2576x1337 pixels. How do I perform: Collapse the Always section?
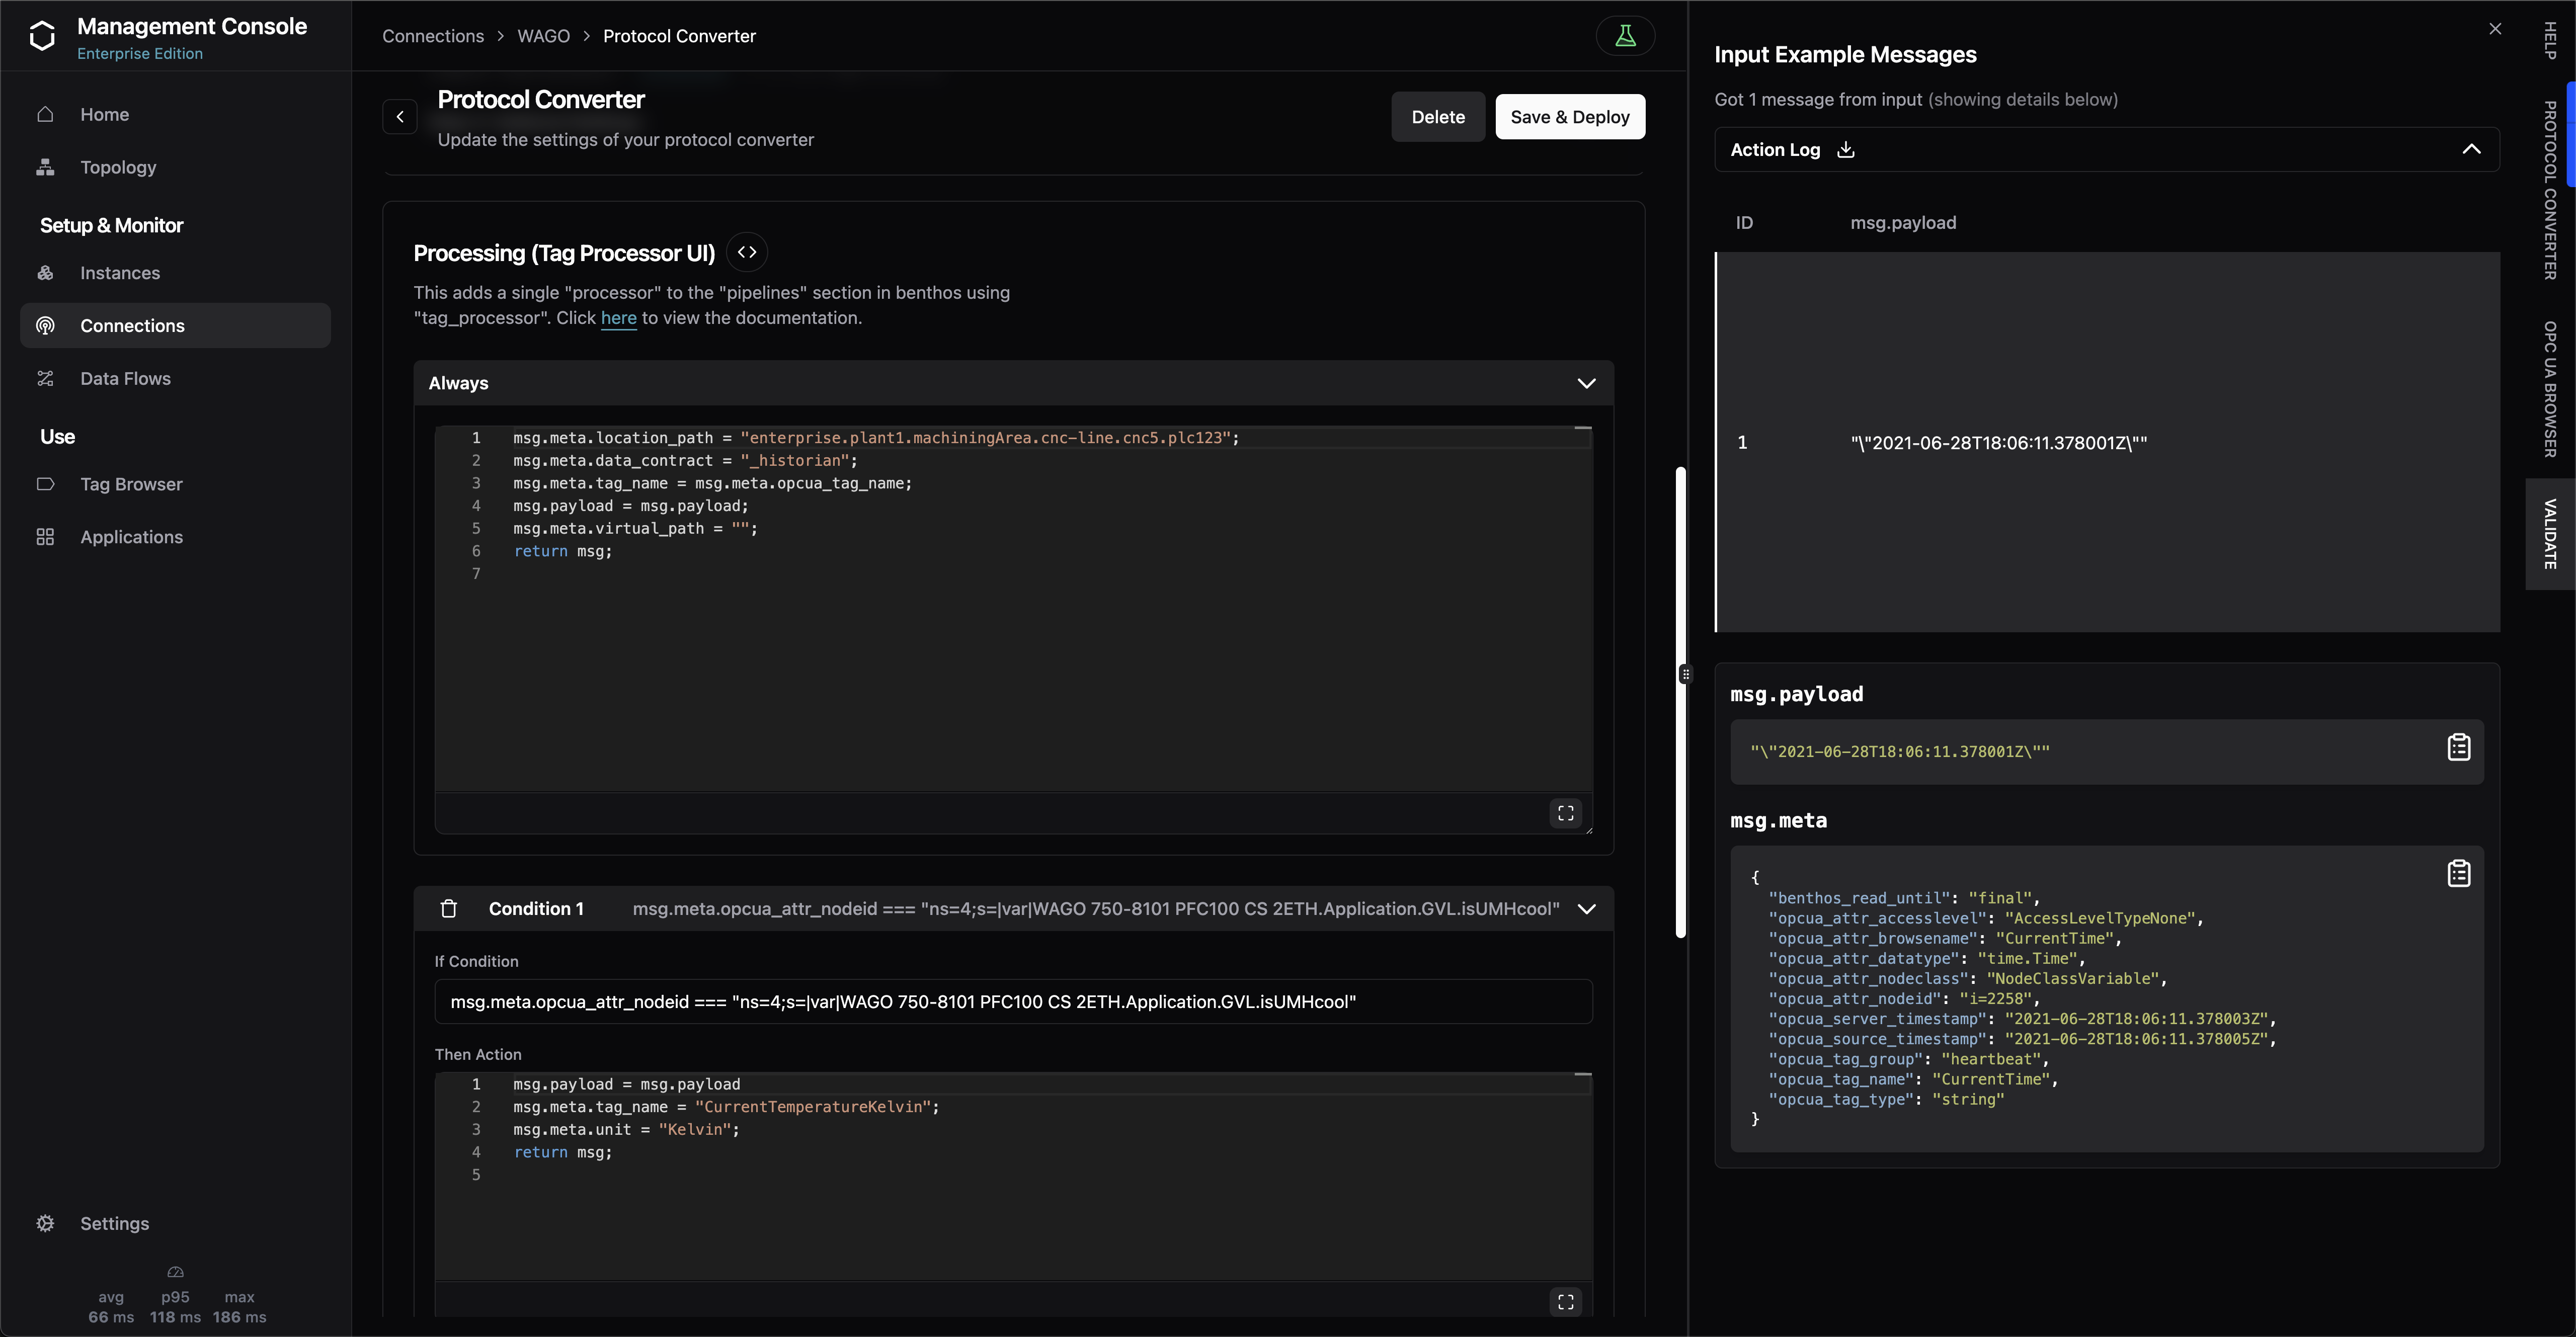pyautogui.click(x=1586, y=383)
